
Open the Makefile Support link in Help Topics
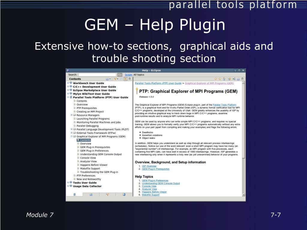[x=151, y=195]
